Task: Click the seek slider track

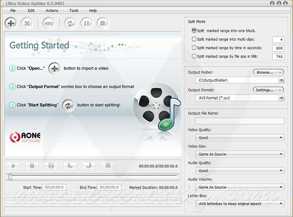Action: (94, 176)
